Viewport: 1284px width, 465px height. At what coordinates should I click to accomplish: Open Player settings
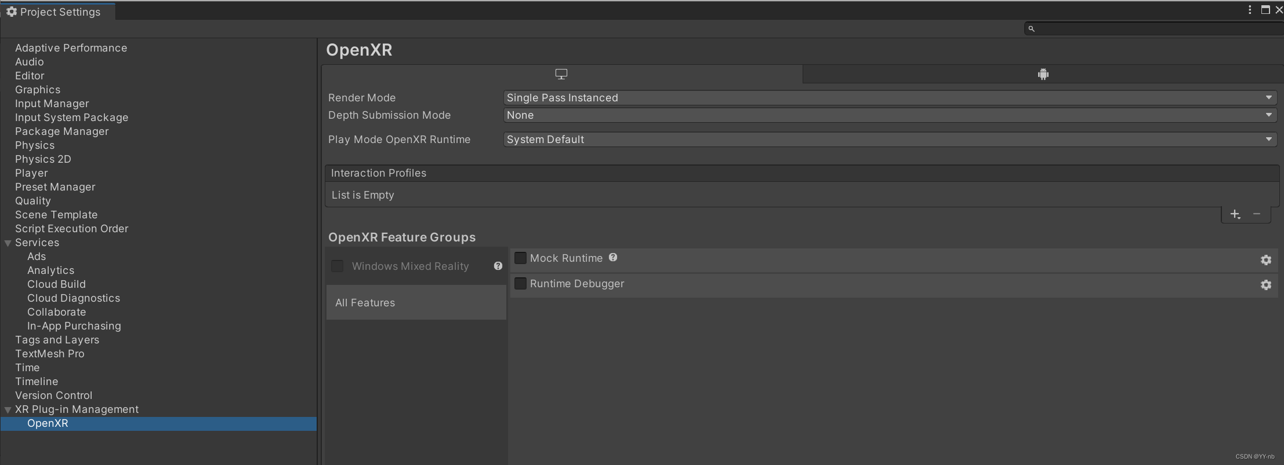coord(31,173)
